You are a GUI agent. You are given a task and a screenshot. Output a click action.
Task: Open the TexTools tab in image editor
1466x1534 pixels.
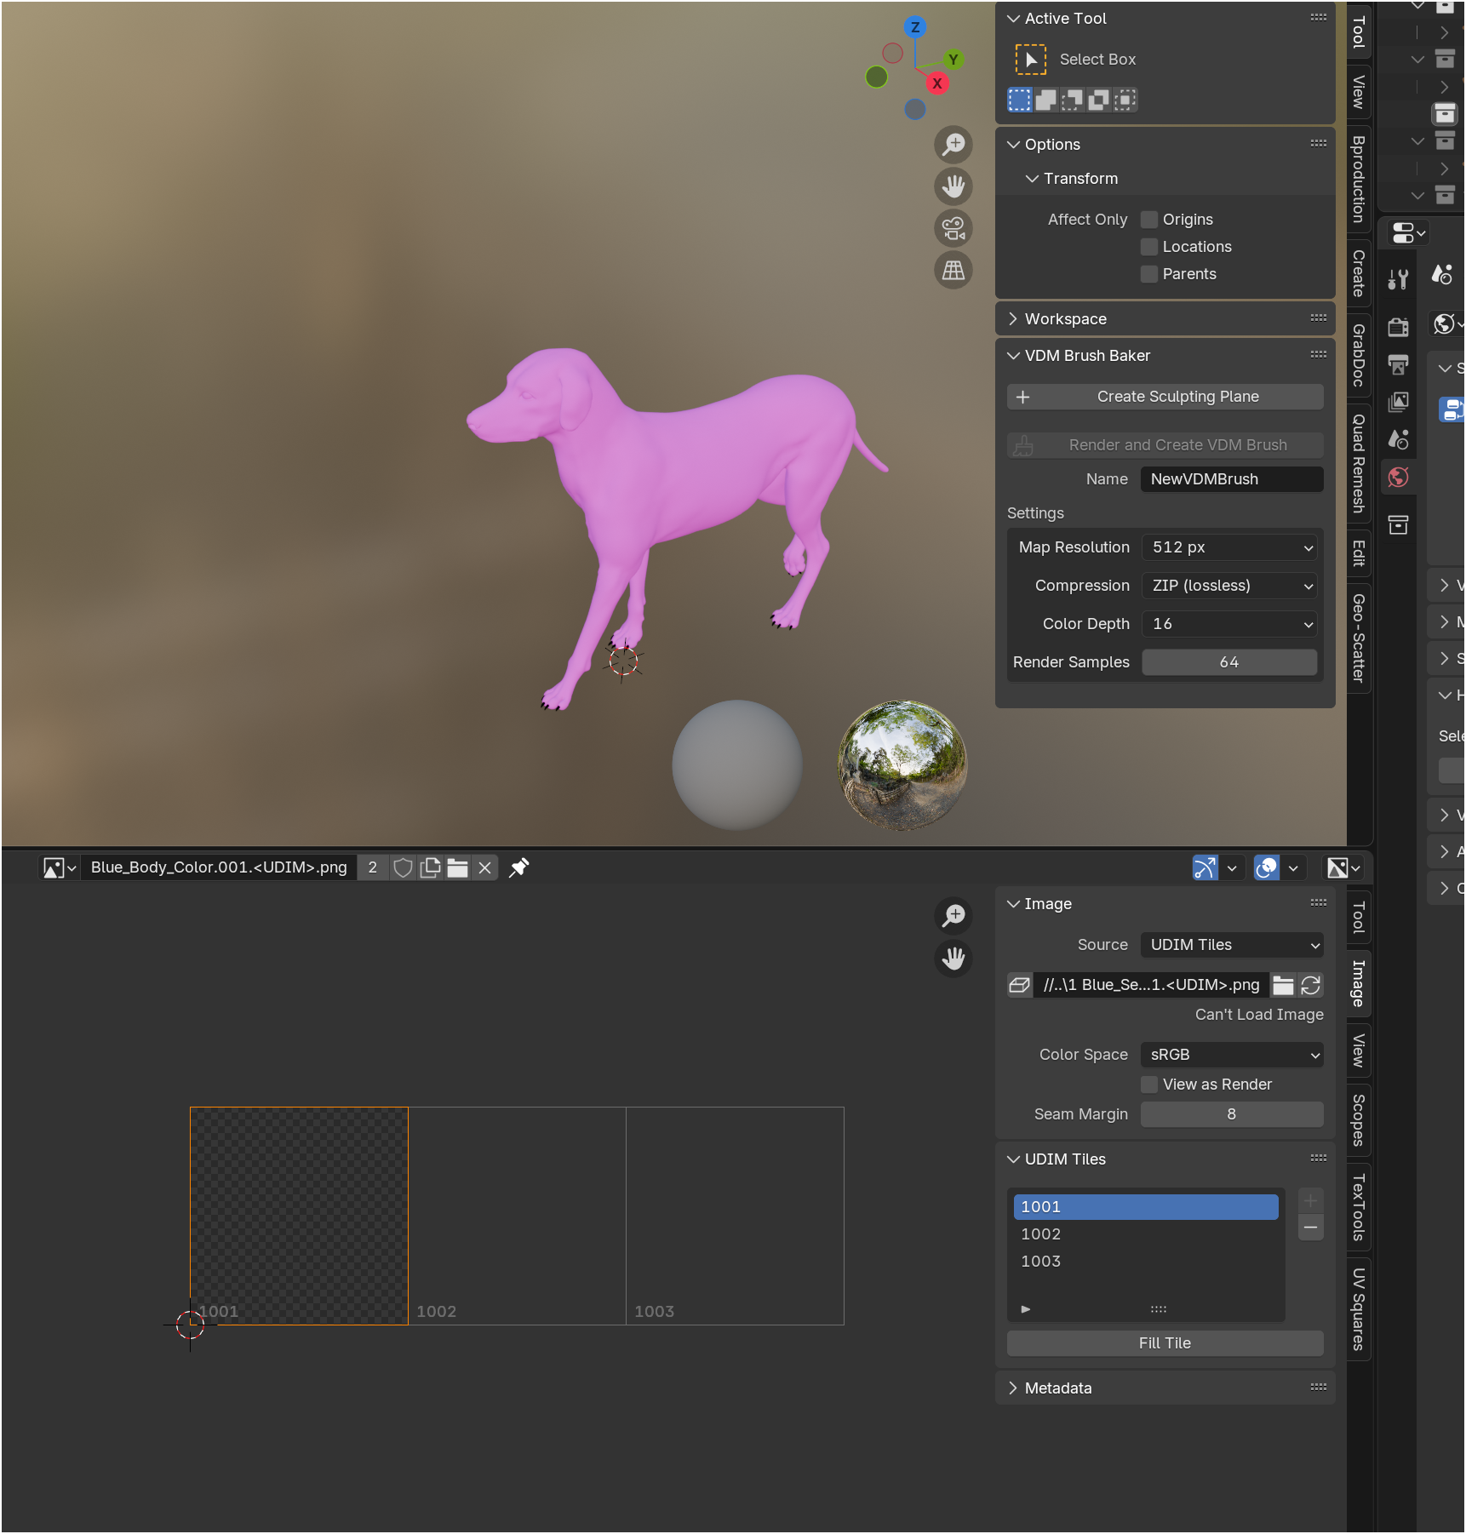coord(1359,1207)
